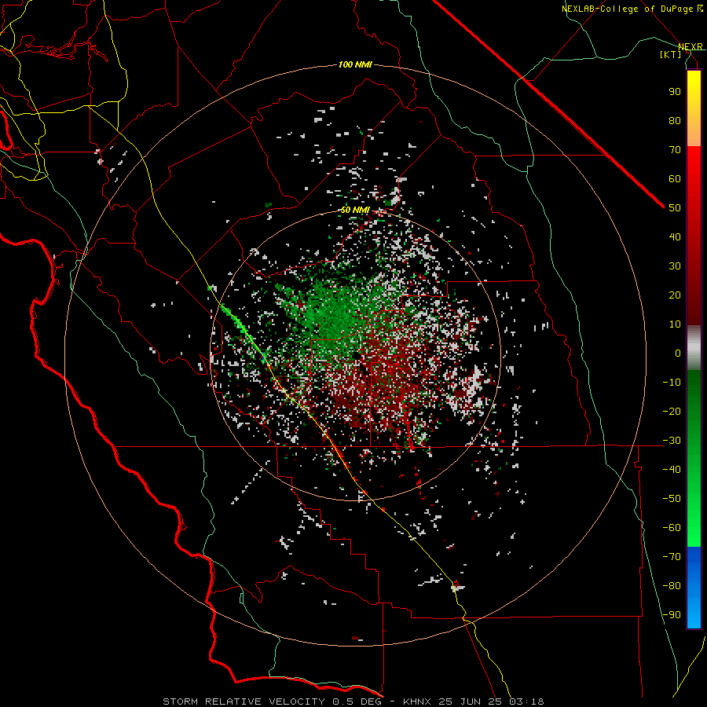Select the 10 value on the velocity scale

point(675,324)
